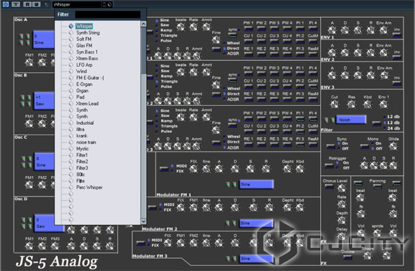Click the Chorus Level switch button
Image resolution: width=415 pixels, height=271 pixels.
(329, 186)
